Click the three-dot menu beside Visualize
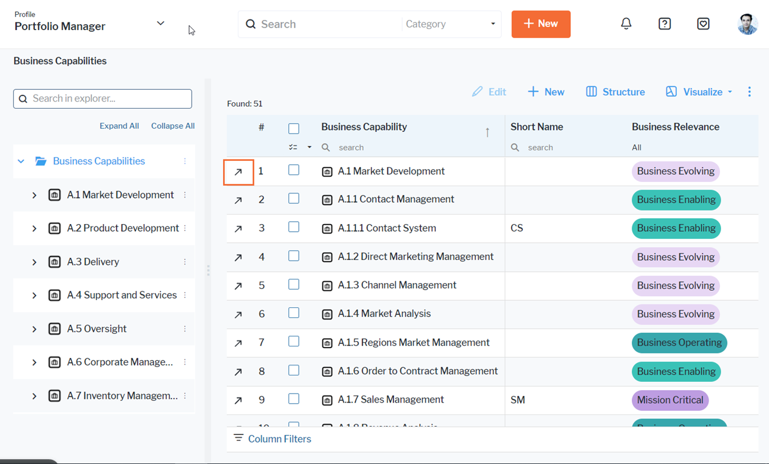Image resolution: width=769 pixels, height=464 pixels. click(749, 92)
